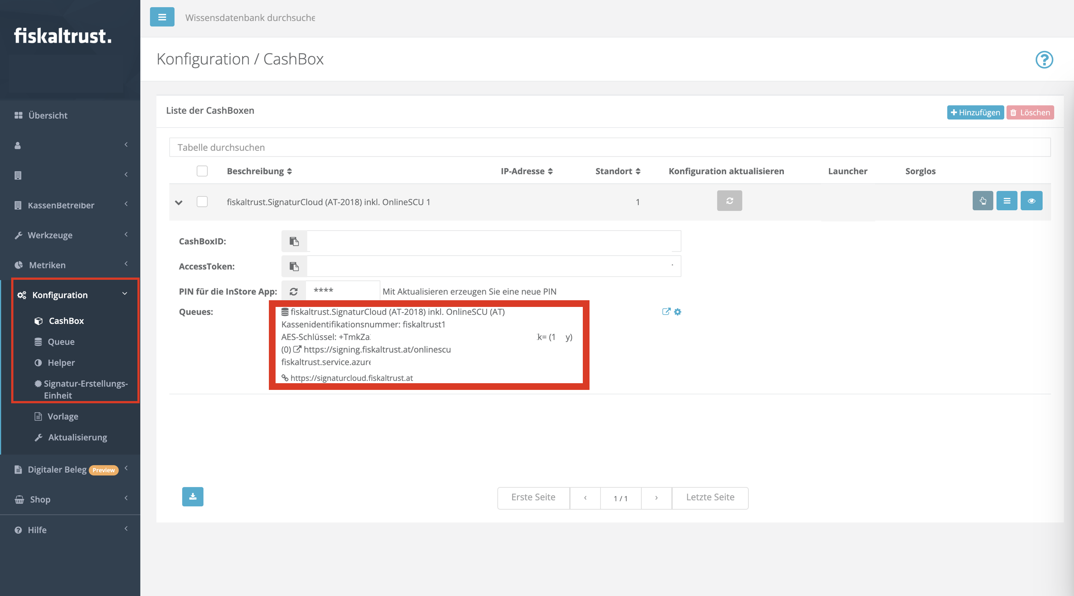Open Signatur-Erstellungs-Einheit submenu item
The height and width of the screenshot is (596, 1074).
coord(86,389)
